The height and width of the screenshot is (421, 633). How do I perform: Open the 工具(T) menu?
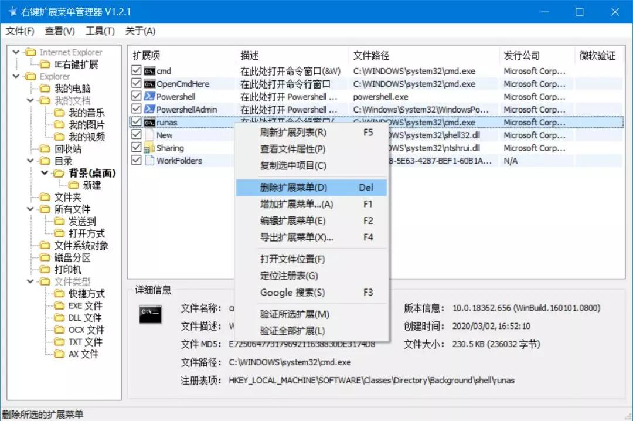pyautogui.click(x=100, y=31)
